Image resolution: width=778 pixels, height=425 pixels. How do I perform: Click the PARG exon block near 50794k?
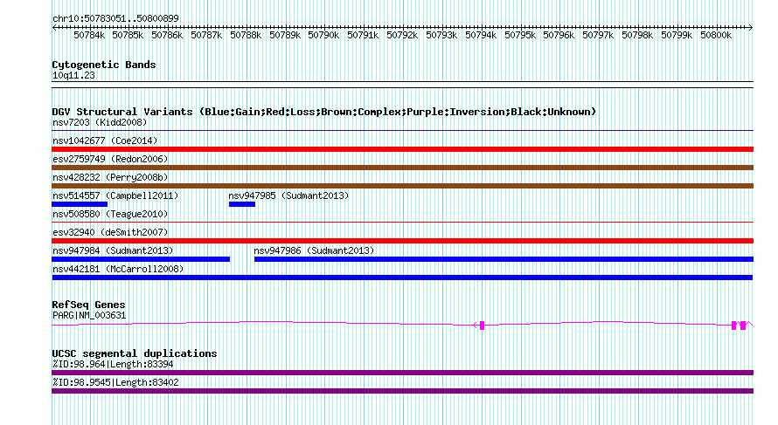[482, 326]
